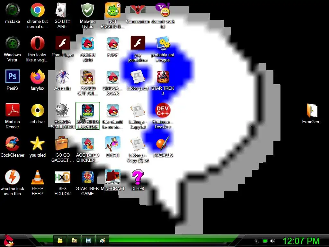Click the red bird Start button

point(8,241)
